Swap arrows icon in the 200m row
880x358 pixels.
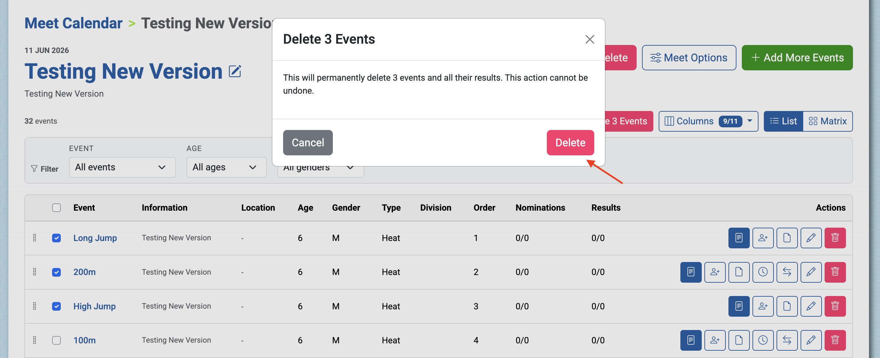787,272
